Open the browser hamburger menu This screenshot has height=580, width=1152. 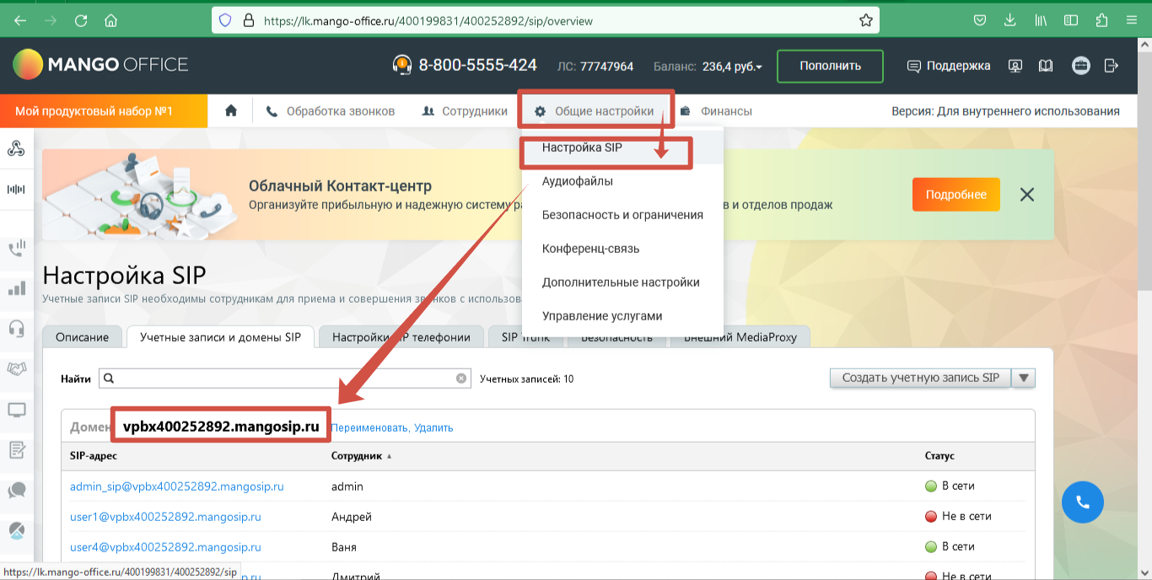tap(1132, 20)
